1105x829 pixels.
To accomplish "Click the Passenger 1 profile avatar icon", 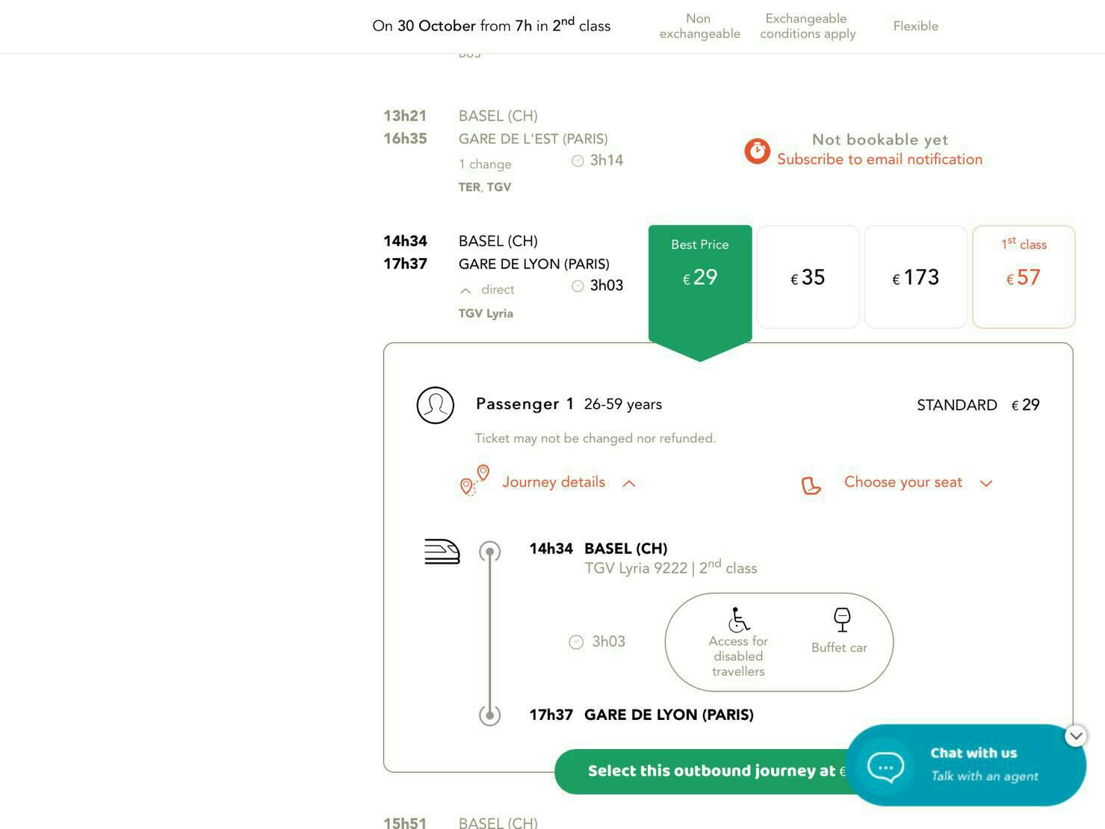I will tap(436, 405).
